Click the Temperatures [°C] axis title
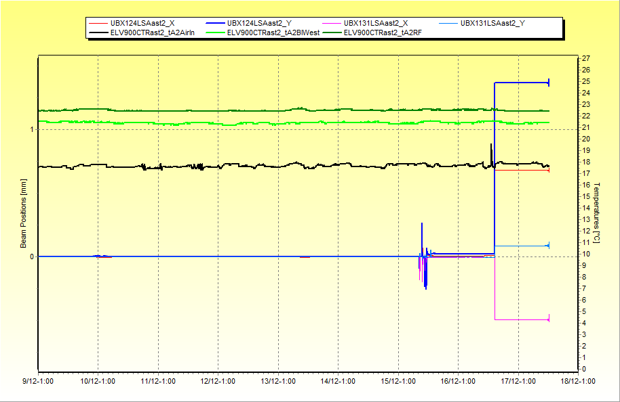 point(598,213)
